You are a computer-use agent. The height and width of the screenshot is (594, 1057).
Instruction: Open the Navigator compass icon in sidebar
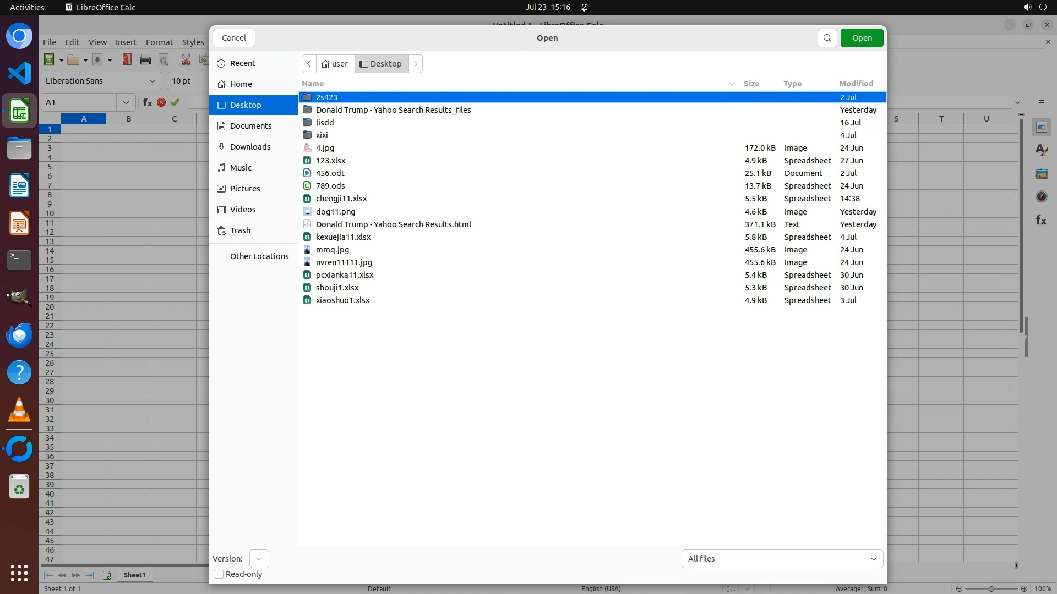click(1041, 197)
